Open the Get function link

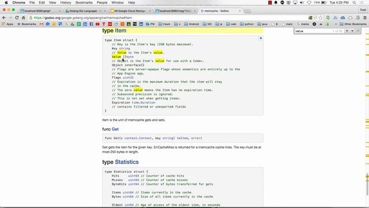point(115,129)
